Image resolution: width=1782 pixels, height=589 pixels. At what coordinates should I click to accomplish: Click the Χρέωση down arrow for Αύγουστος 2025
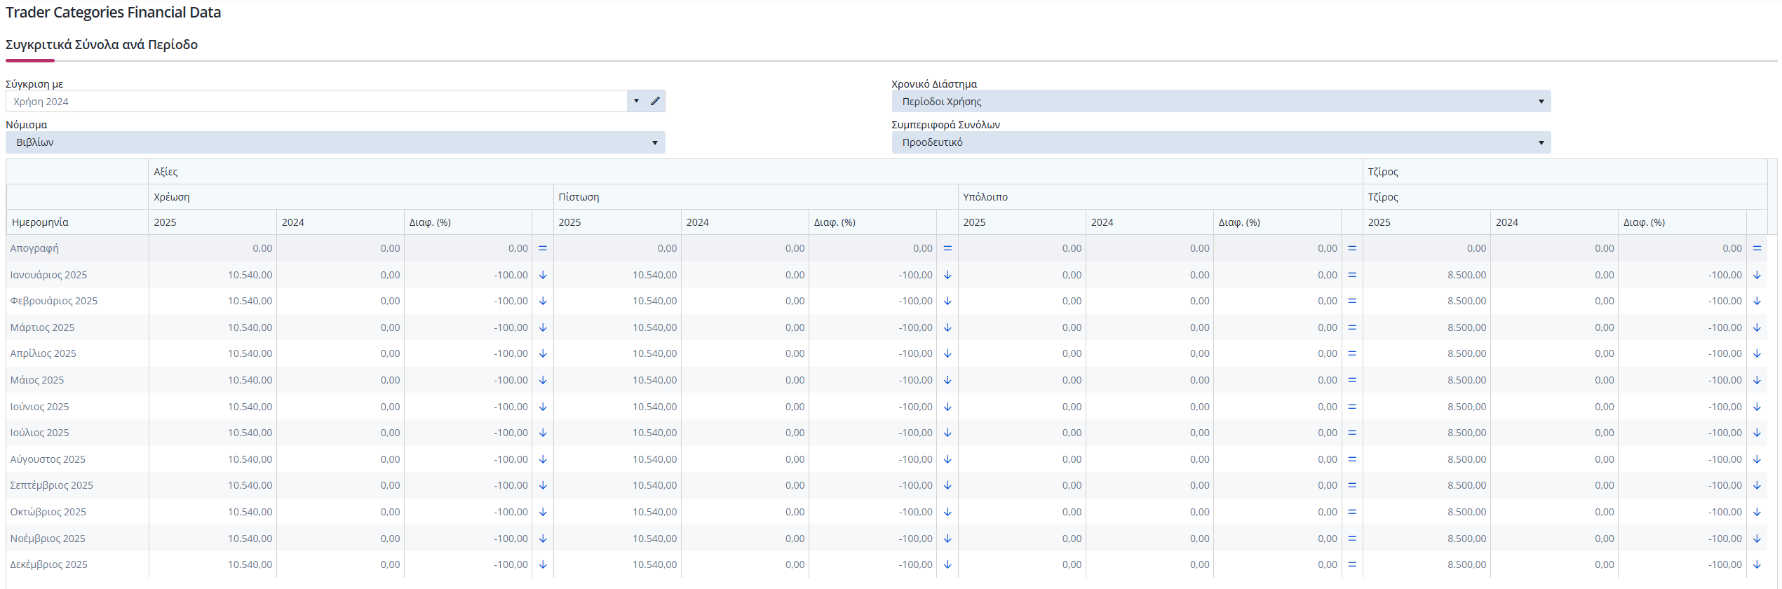click(x=543, y=459)
